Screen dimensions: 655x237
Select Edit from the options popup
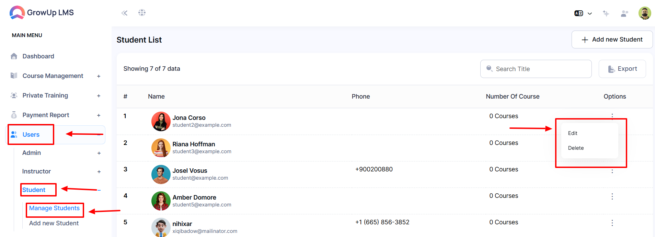(x=573, y=133)
